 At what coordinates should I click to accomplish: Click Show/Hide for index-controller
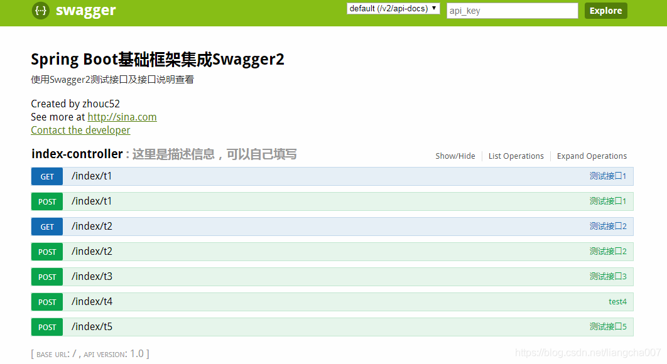pos(455,156)
